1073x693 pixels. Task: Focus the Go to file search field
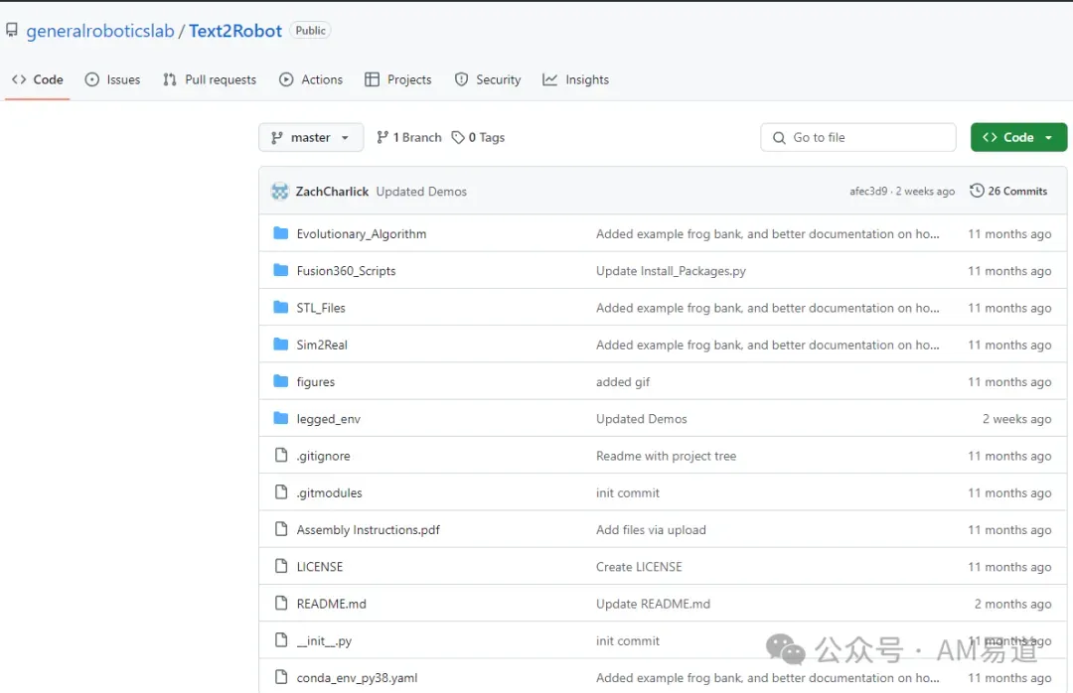(858, 137)
